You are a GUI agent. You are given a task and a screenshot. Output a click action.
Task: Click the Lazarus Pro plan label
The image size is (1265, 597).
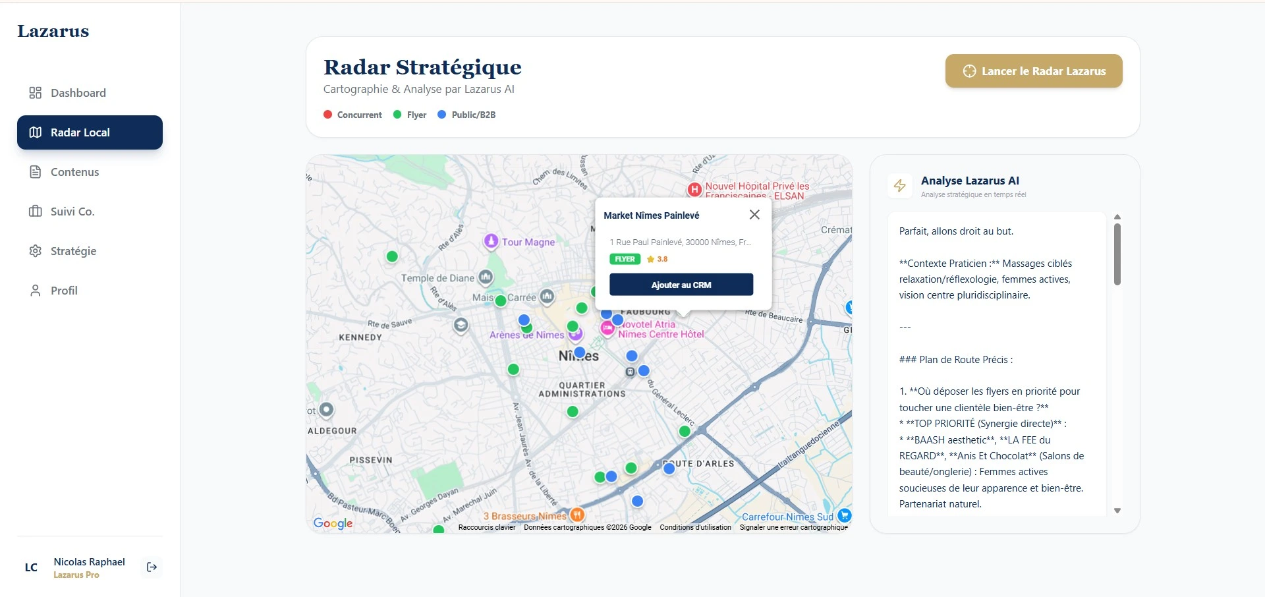pyautogui.click(x=76, y=575)
